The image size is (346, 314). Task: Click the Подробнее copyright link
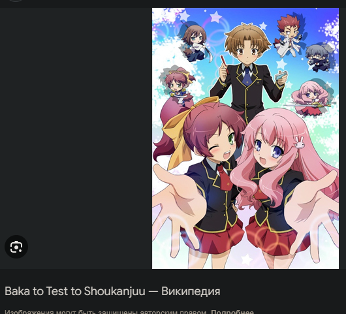click(x=232, y=312)
